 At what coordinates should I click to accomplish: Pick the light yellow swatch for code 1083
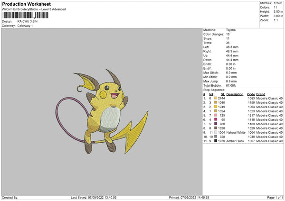[216, 98]
